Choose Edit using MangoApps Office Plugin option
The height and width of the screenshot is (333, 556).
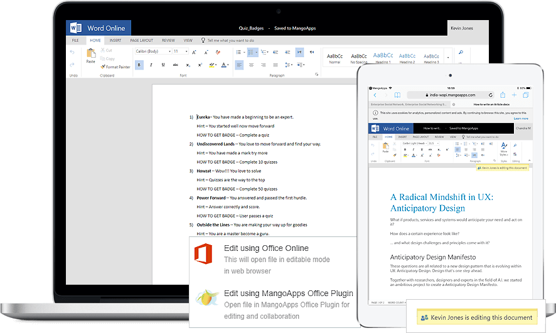tap(274, 305)
